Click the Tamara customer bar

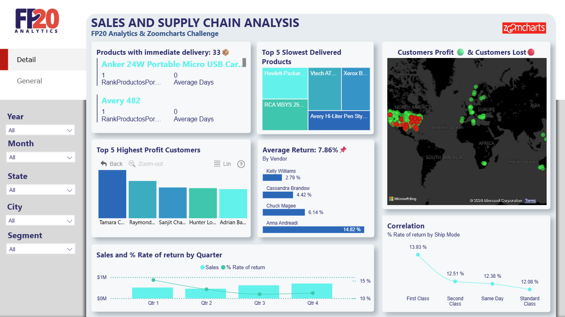click(x=112, y=194)
